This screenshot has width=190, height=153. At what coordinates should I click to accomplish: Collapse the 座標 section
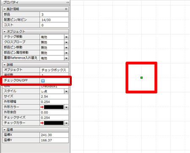pyautogui.click(x=5, y=130)
